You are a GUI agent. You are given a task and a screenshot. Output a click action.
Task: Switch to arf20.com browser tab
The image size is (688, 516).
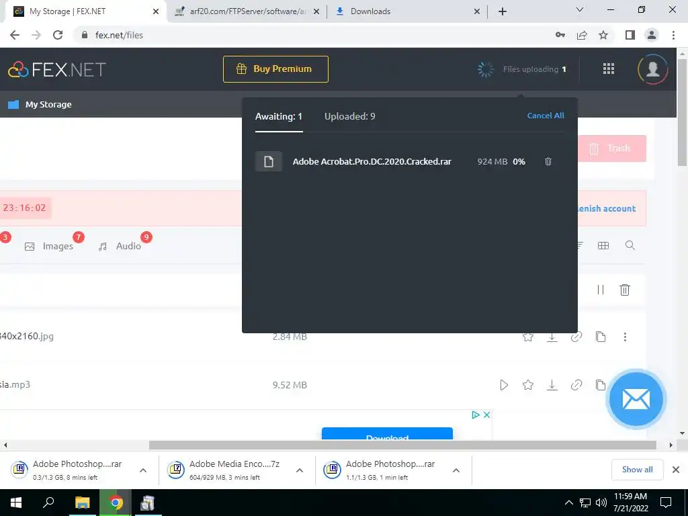click(247, 11)
